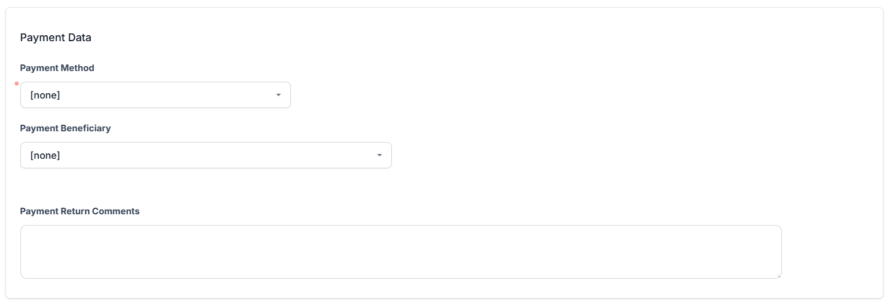893x308 pixels.
Task: Click the comments box resize handle
Action: coord(779,276)
